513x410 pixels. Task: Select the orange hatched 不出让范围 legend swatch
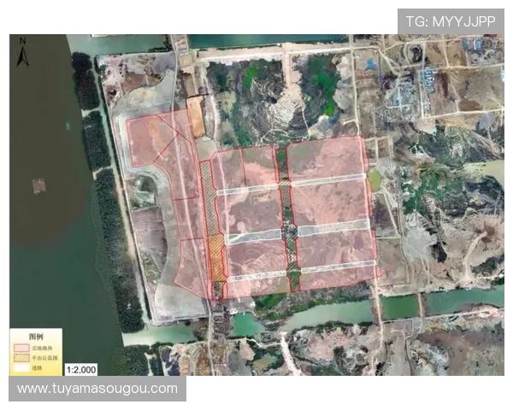[x=22, y=359]
